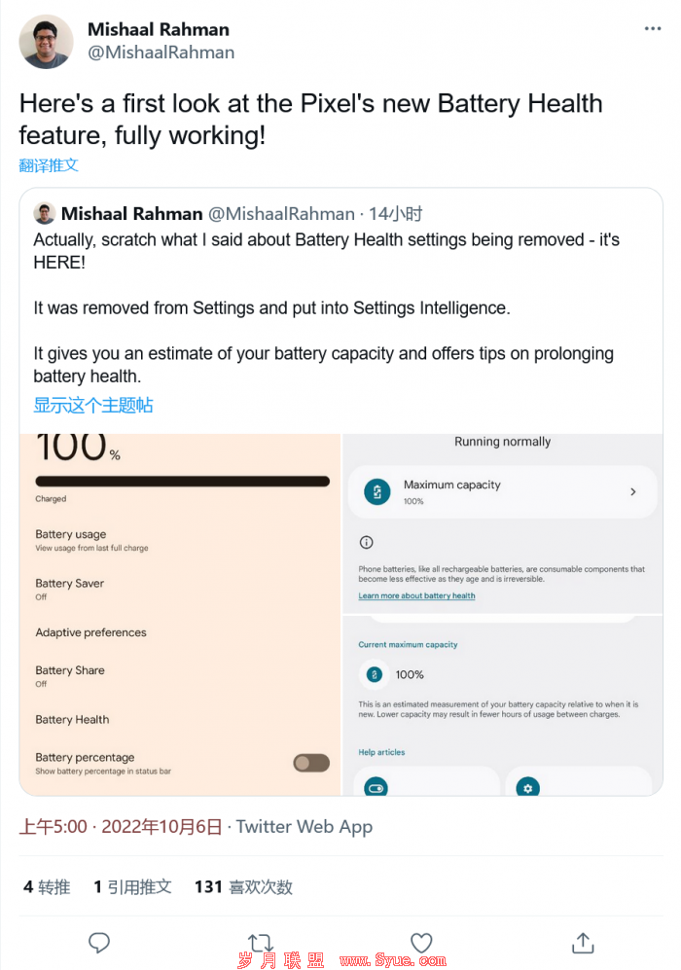681x970 pixels.
Task: Click the reply speech bubble icon
Action: point(99,943)
